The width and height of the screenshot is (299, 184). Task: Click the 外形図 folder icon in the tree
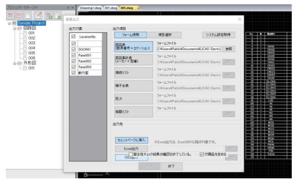click(20, 63)
